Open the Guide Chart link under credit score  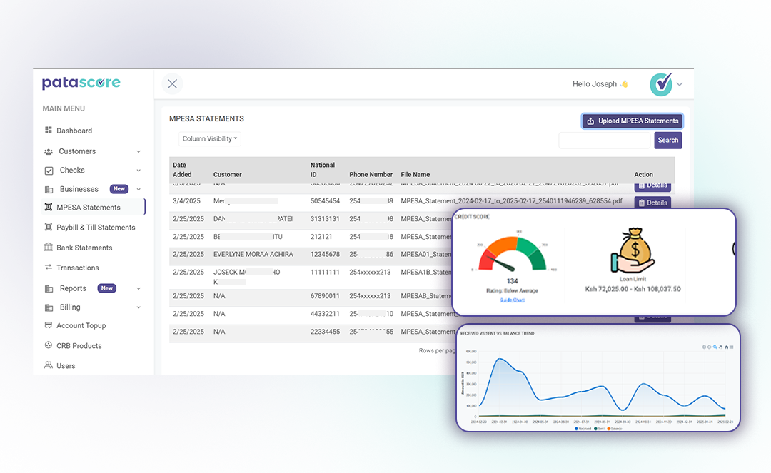point(513,300)
